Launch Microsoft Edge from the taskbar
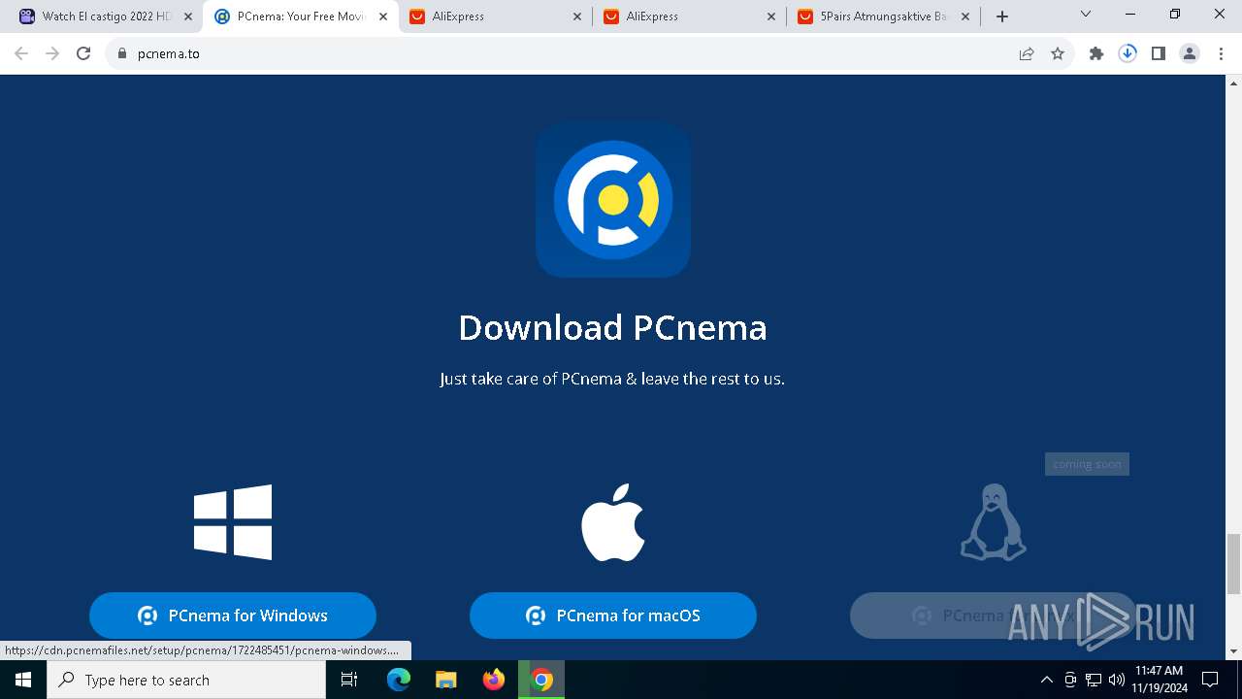This screenshot has width=1242, height=699. [399, 680]
